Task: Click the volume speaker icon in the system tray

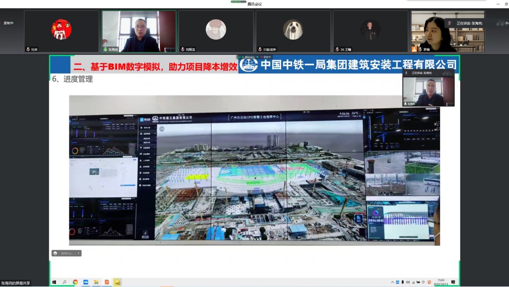Action: (x=408, y=282)
